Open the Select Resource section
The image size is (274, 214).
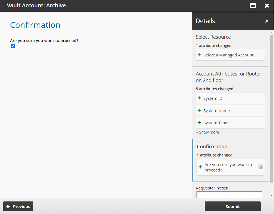pos(213,37)
